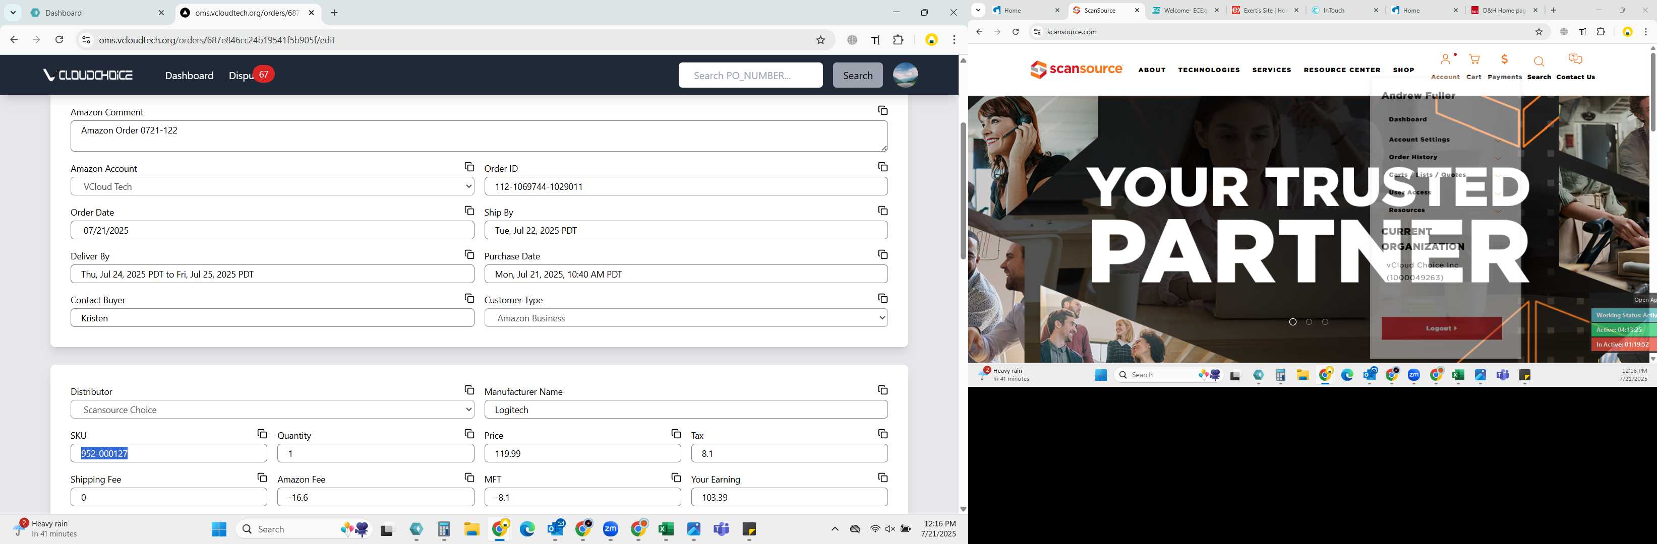This screenshot has width=1657, height=544.
Task: Open the tab search arrow in the OMS browser window
Action: point(13,12)
